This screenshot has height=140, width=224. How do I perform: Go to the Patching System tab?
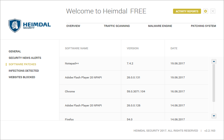point(203,26)
